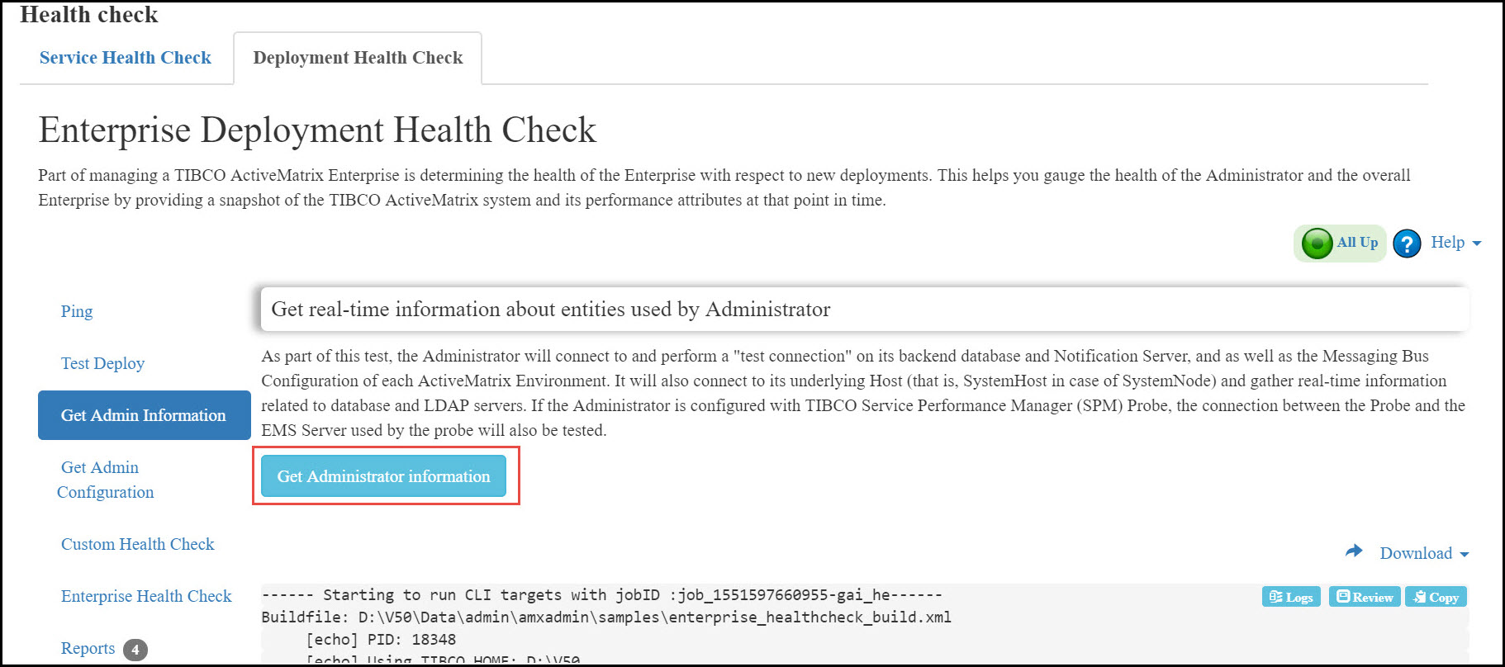Screen dimensions: 1505x667
Task: Click the All Up status label
Action: pos(1357,243)
